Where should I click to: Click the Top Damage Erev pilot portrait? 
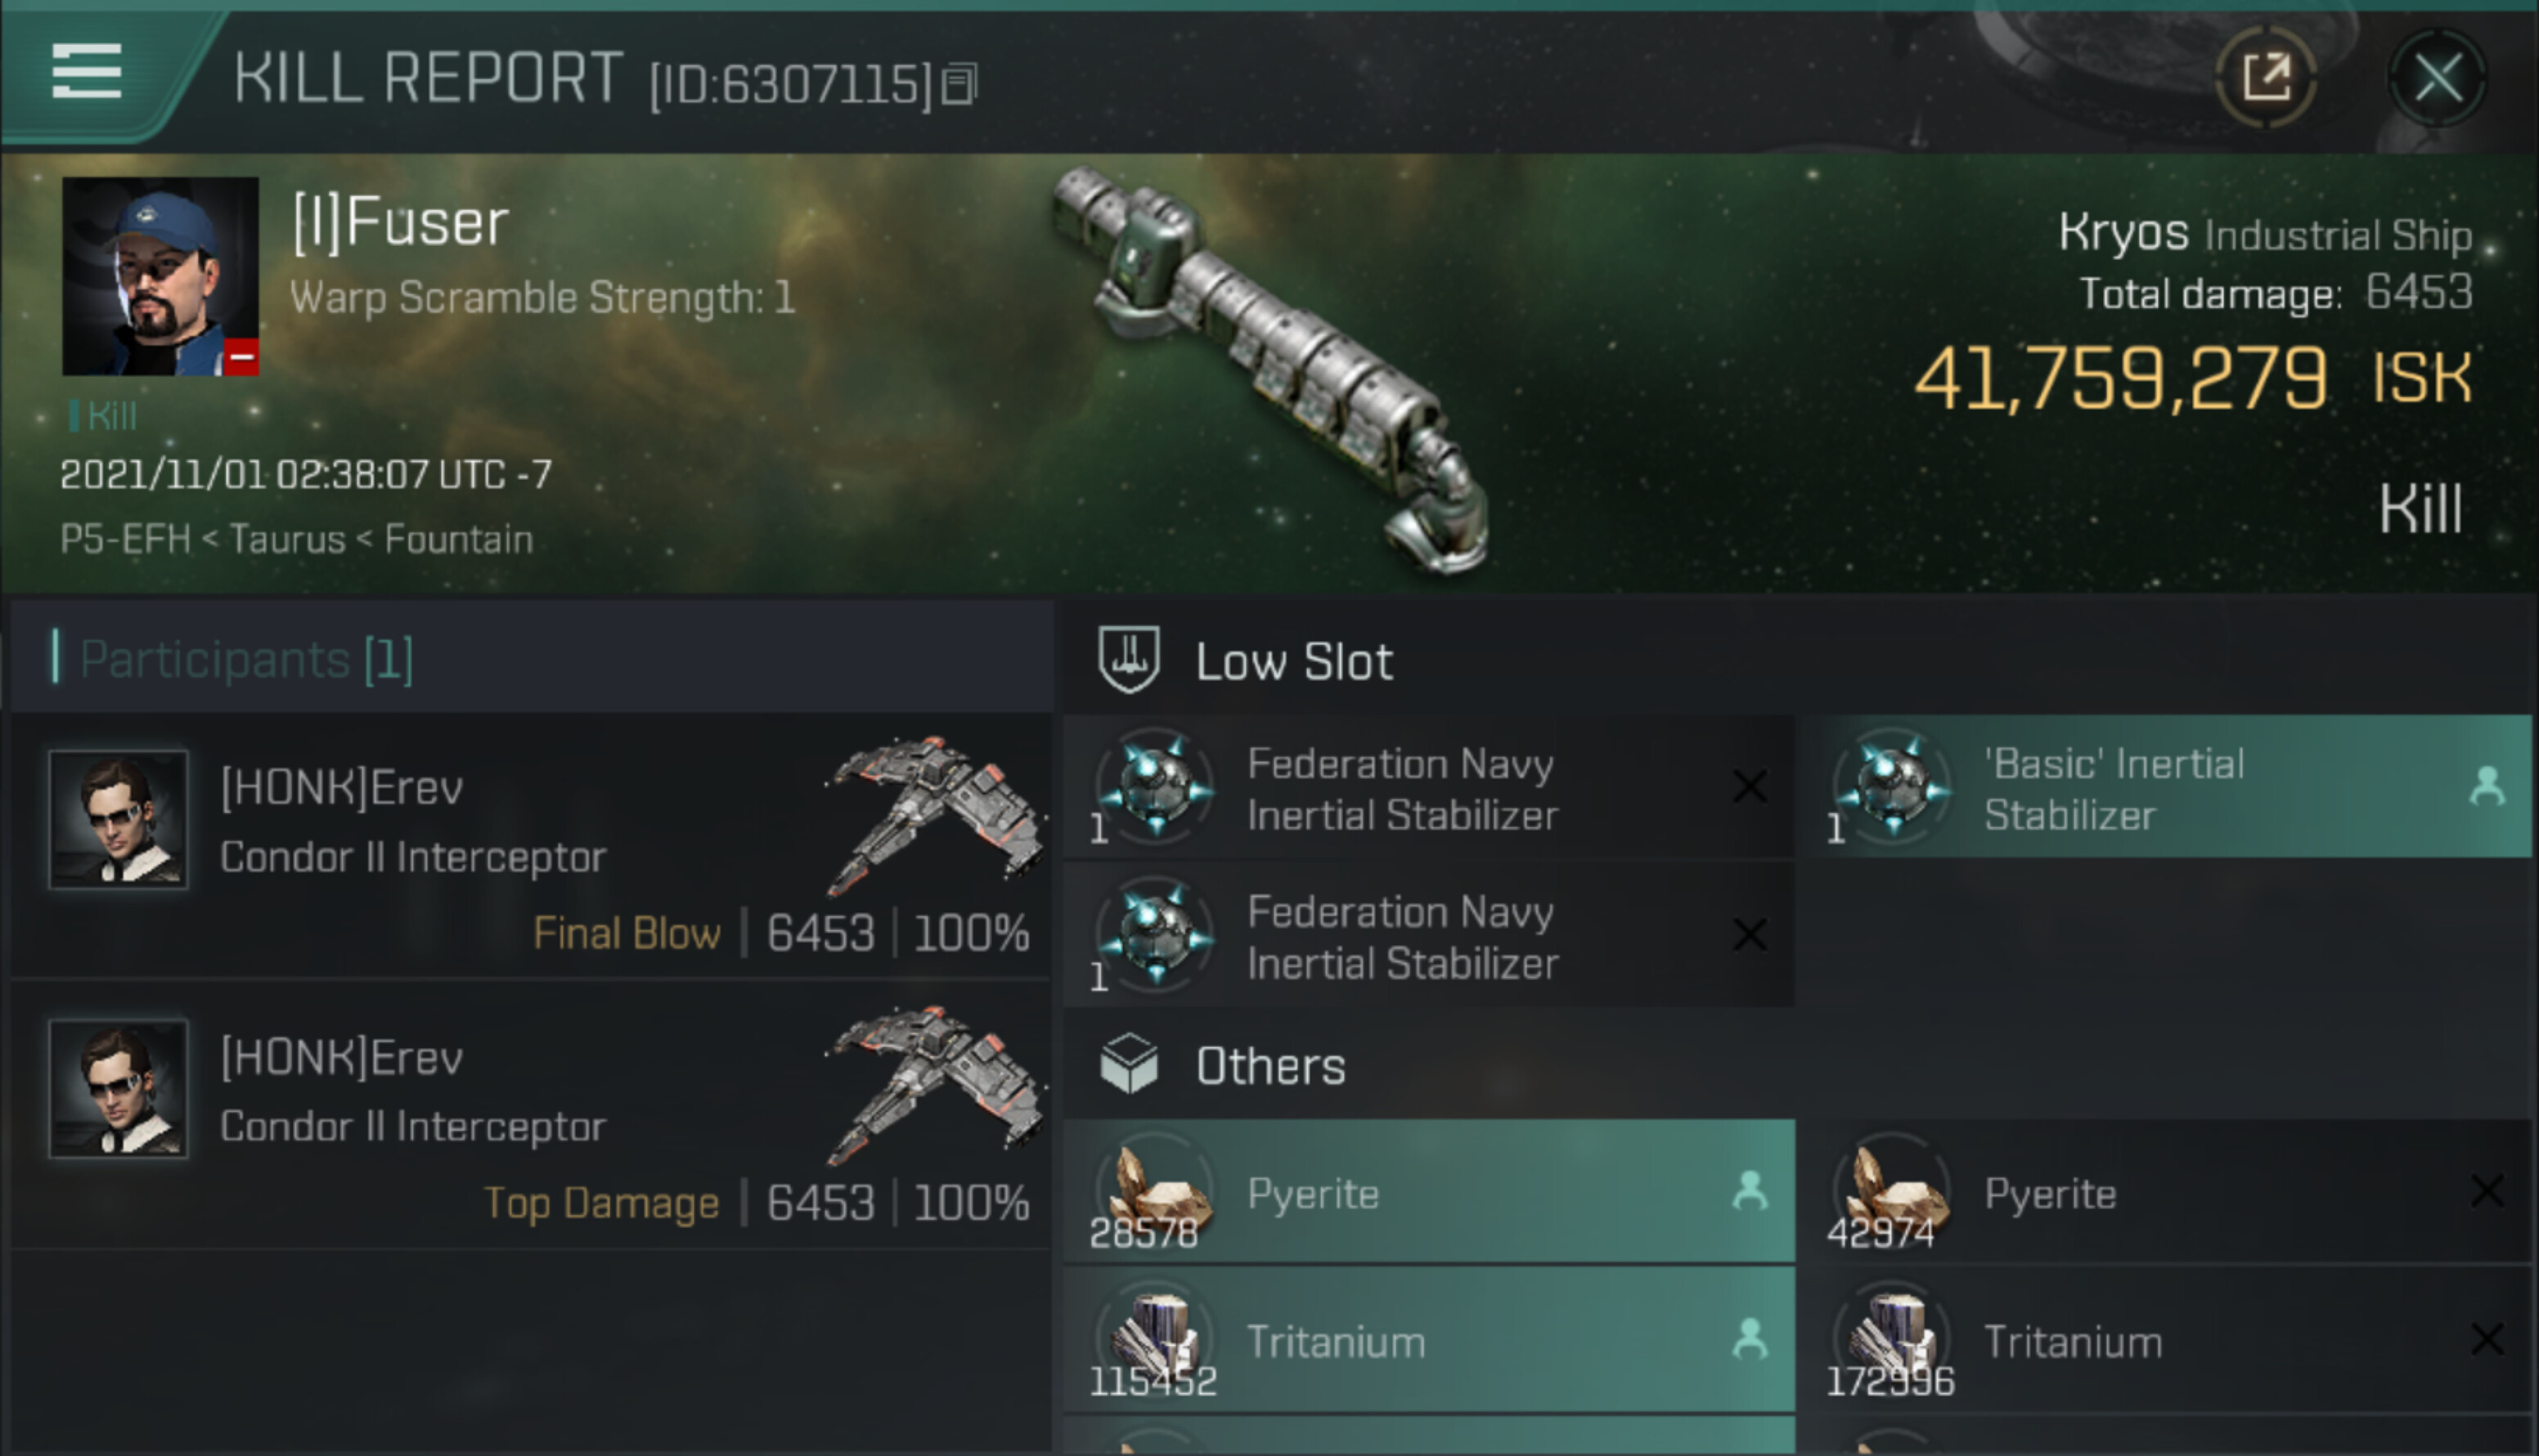[x=118, y=1089]
